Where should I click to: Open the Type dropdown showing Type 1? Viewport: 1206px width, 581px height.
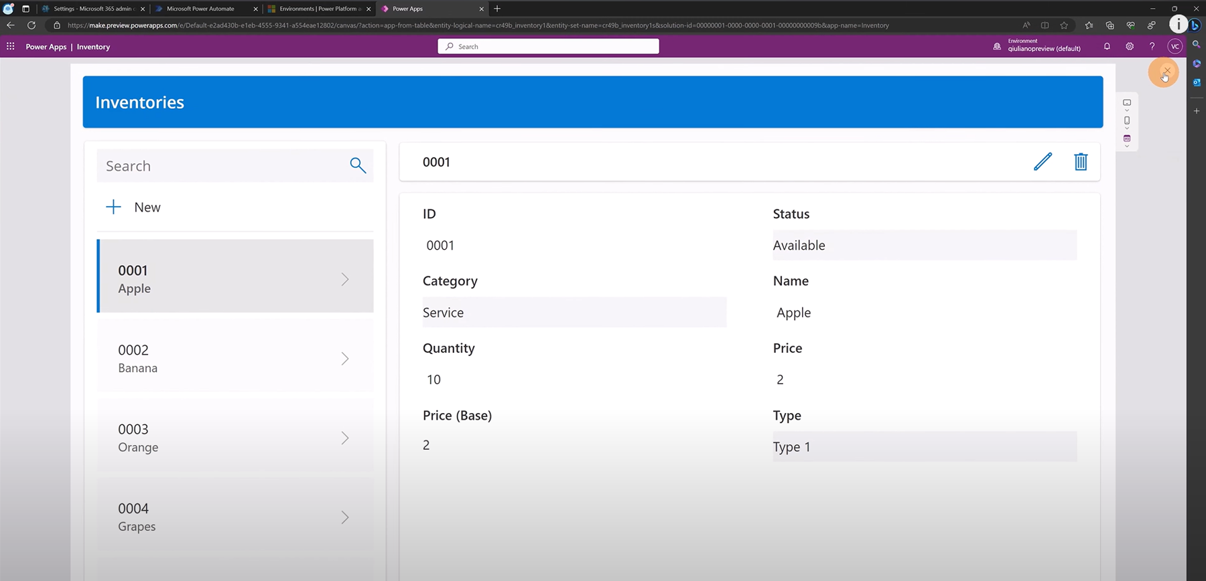pyautogui.click(x=924, y=446)
